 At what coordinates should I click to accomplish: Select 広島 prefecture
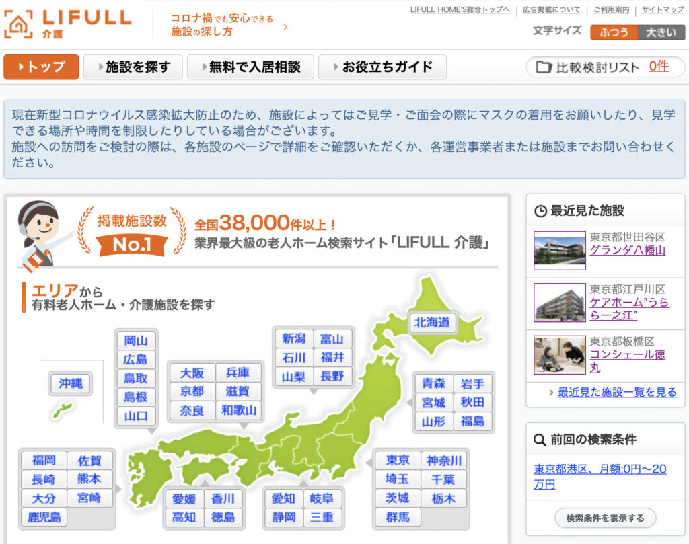136,360
